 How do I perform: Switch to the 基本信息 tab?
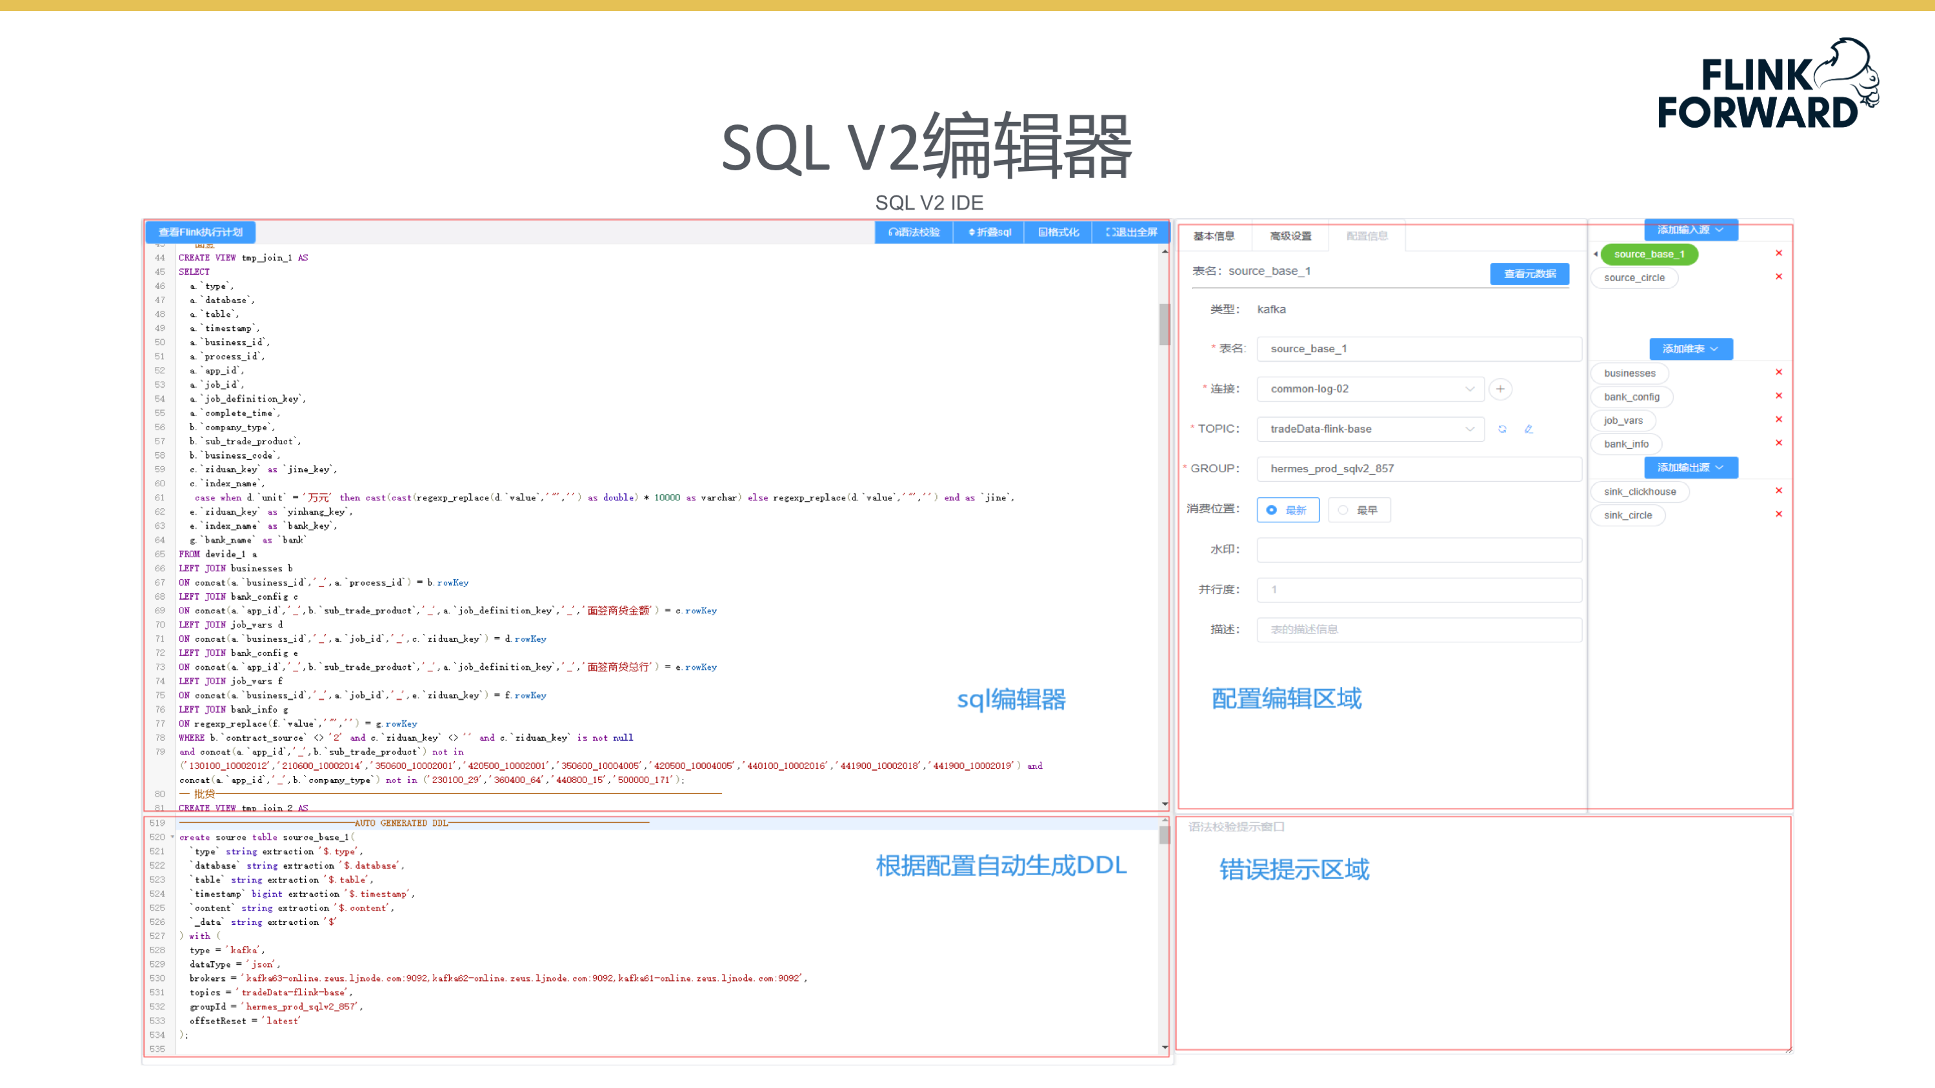[1213, 236]
